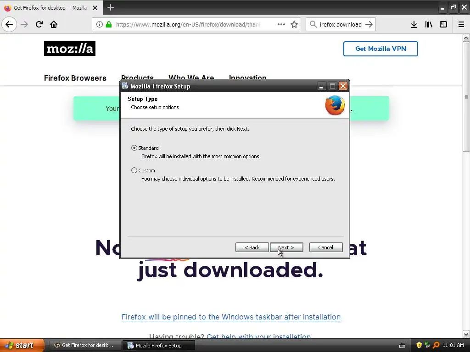Minimize the Firefox browser window
Screen dimensions: 470x352
(442, 8)
